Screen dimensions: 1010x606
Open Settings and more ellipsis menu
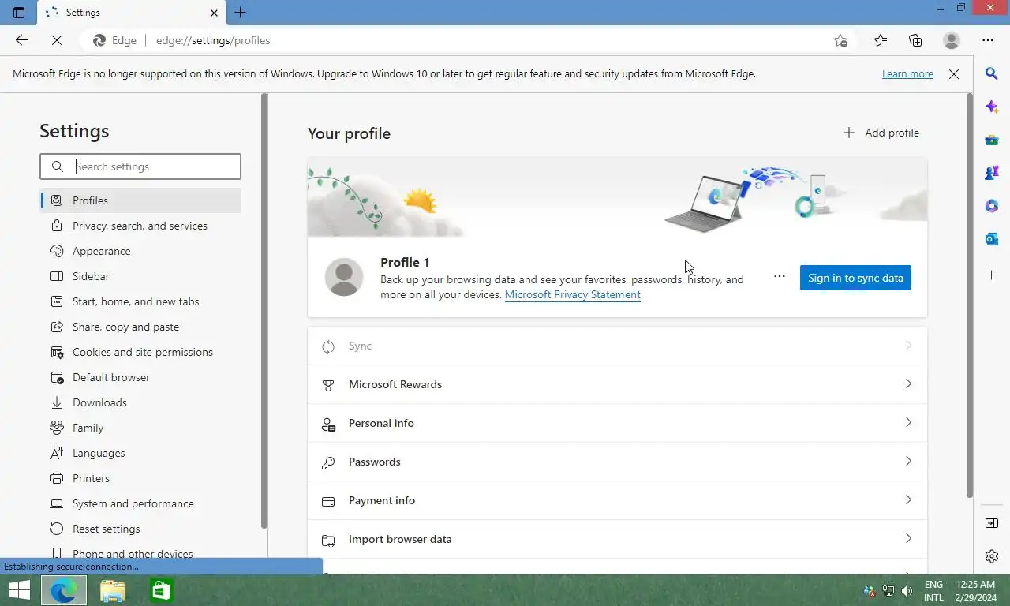pos(988,40)
